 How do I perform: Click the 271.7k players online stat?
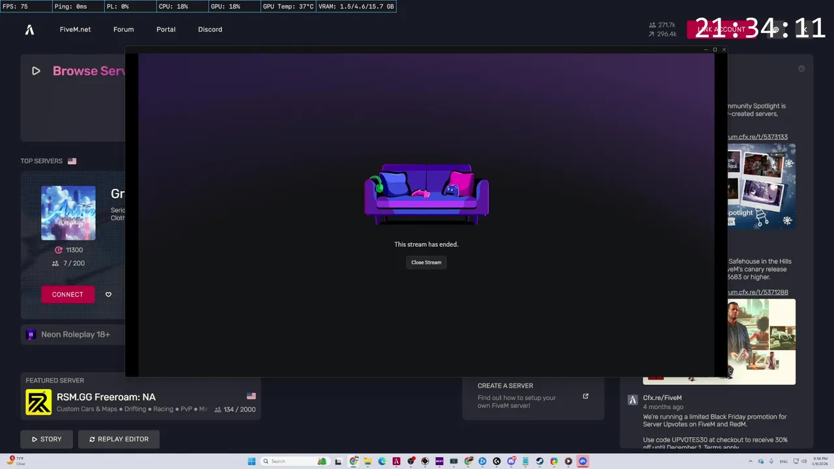[x=662, y=25]
